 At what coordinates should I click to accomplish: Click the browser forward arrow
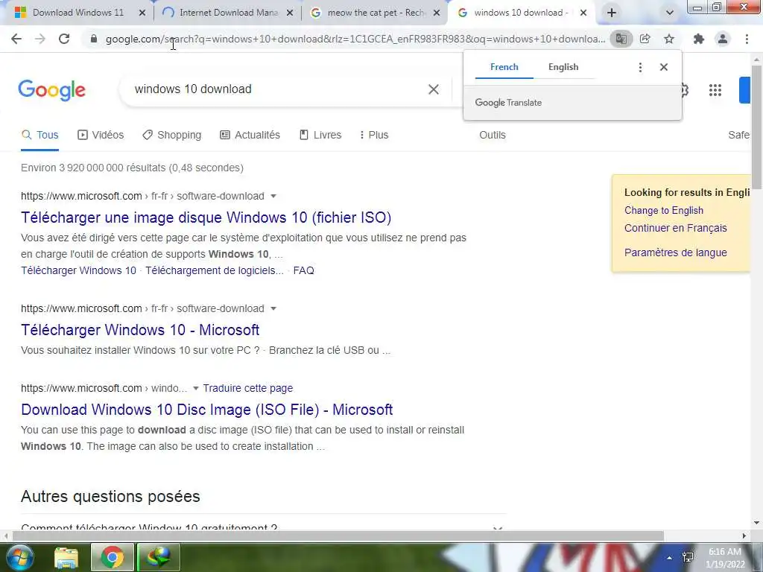(40, 39)
